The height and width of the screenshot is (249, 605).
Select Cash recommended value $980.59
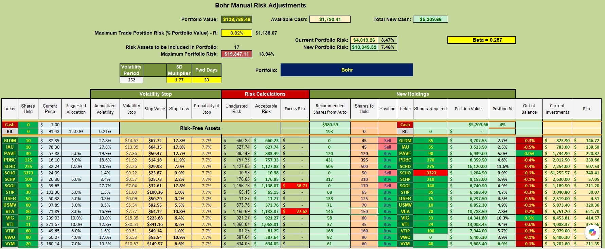pyautogui.click(x=330, y=125)
